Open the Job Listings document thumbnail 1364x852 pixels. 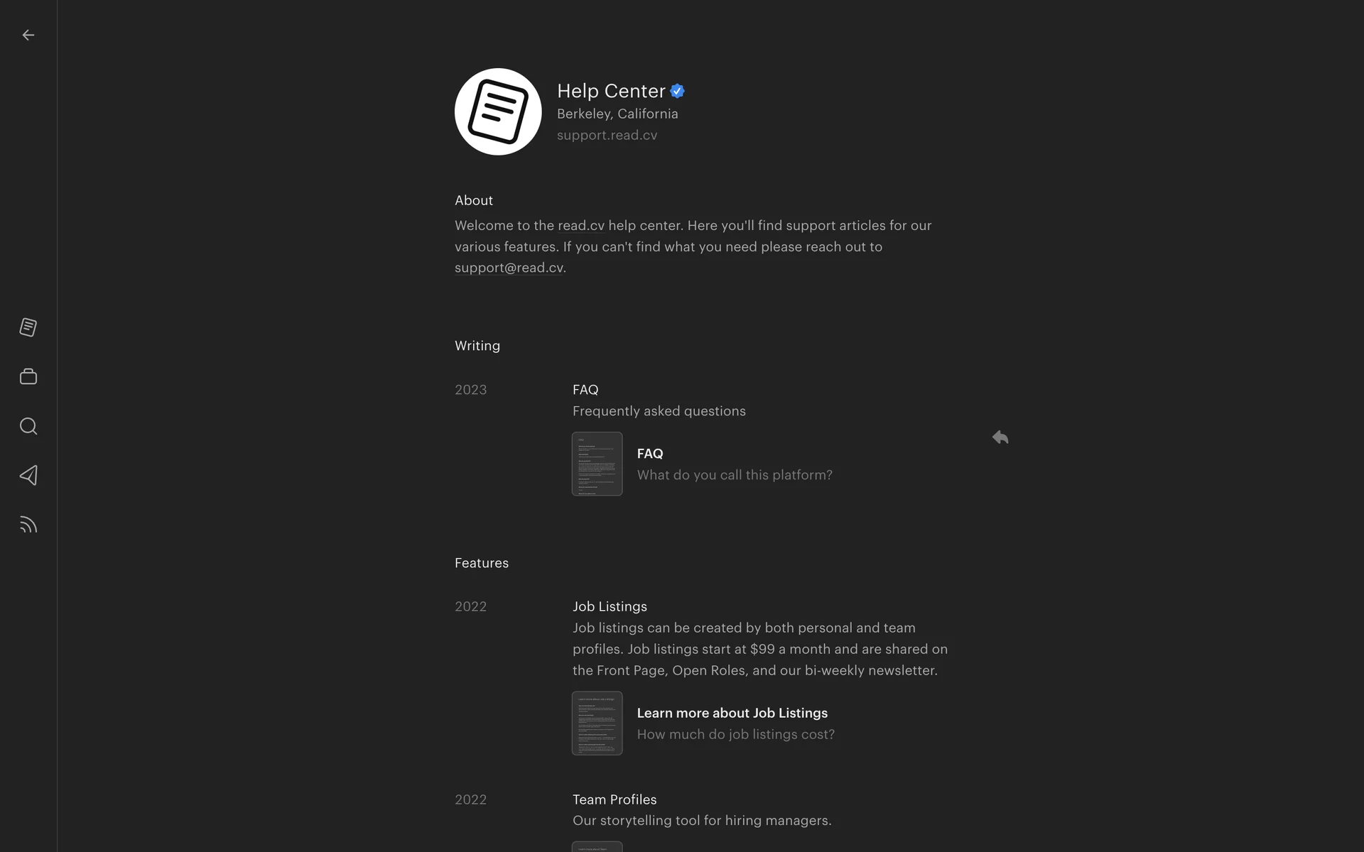point(597,723)
